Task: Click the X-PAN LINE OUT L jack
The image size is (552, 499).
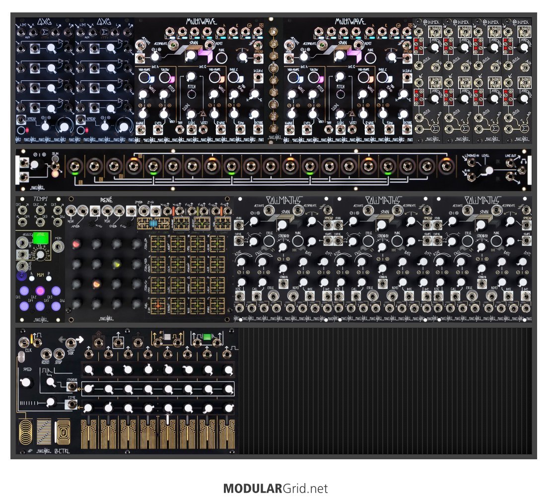Action: [x=509, y=163]
